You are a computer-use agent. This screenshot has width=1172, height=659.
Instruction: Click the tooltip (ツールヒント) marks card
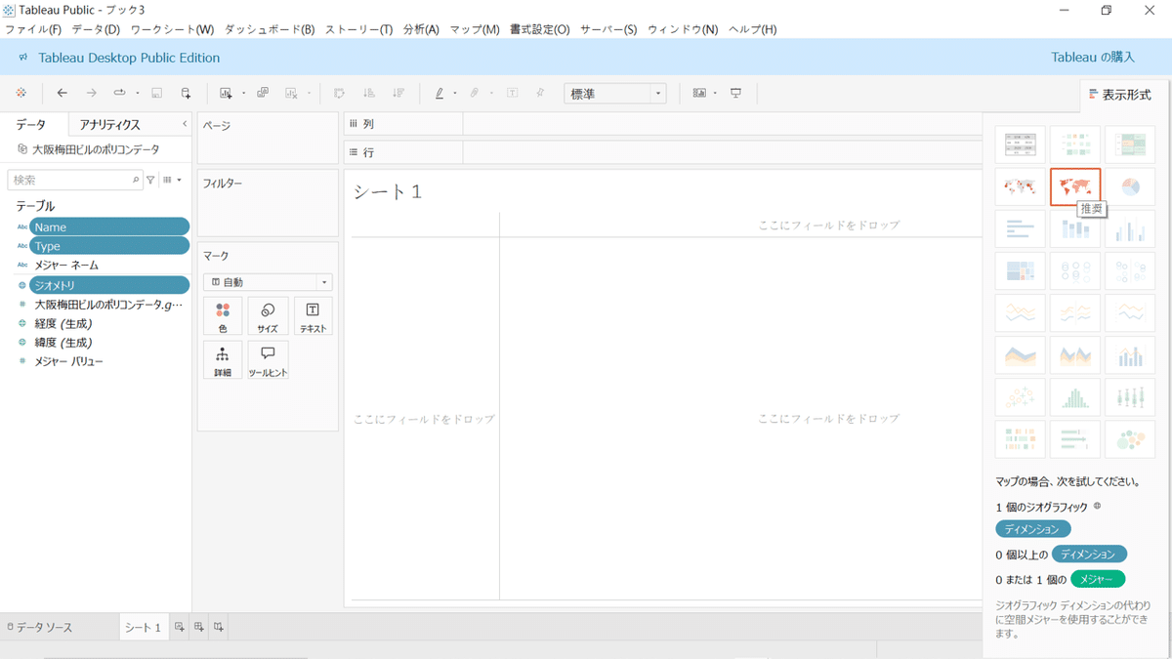(268, 360)
